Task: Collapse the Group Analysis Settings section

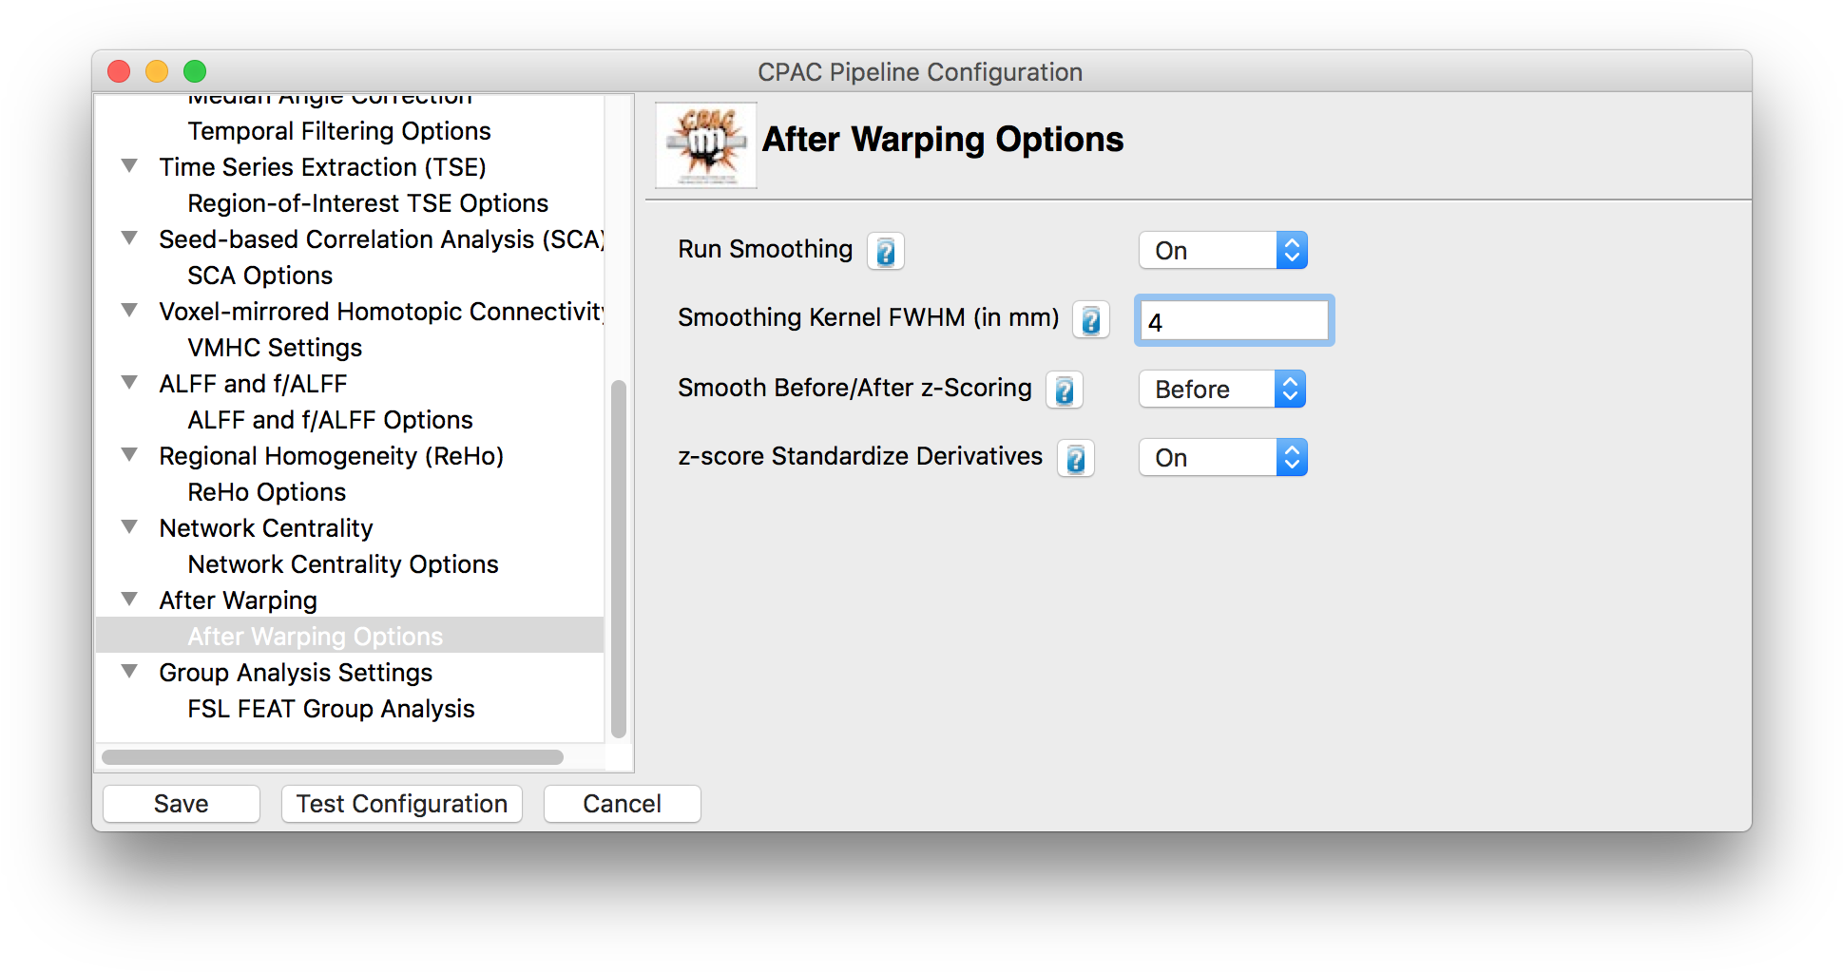Action: (130, 671)
